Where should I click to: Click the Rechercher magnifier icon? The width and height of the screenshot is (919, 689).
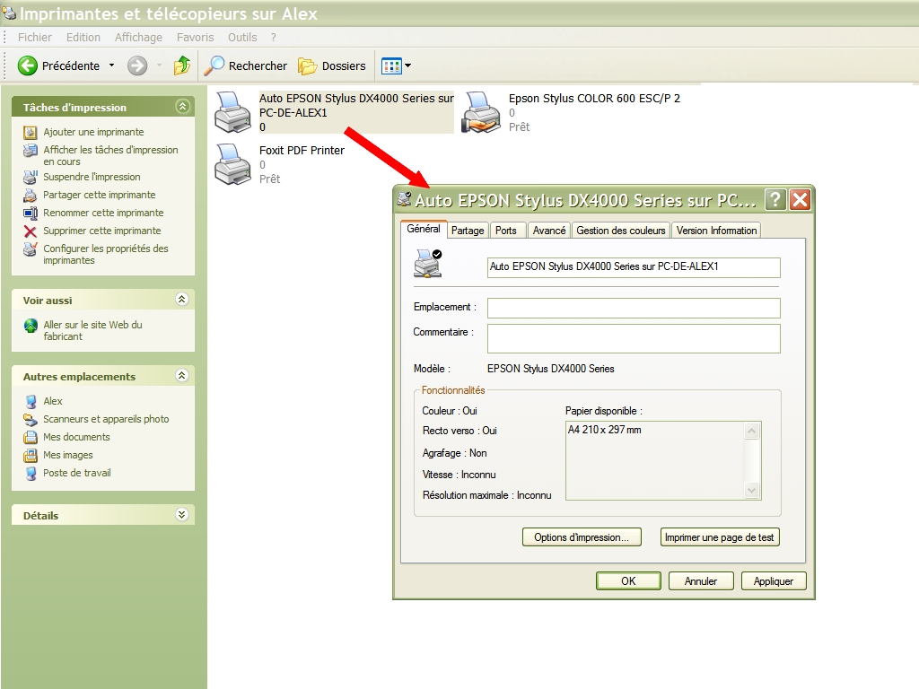click(214, 65)
